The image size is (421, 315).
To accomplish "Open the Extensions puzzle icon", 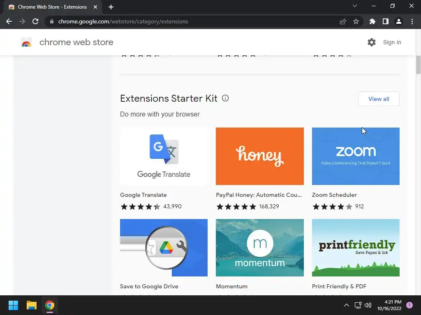I will (372, 21).
